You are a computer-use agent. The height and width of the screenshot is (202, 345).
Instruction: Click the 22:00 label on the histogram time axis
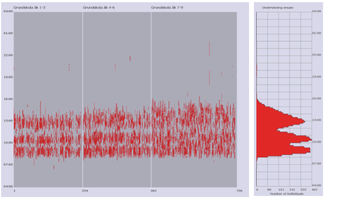(x=317, y=55)
